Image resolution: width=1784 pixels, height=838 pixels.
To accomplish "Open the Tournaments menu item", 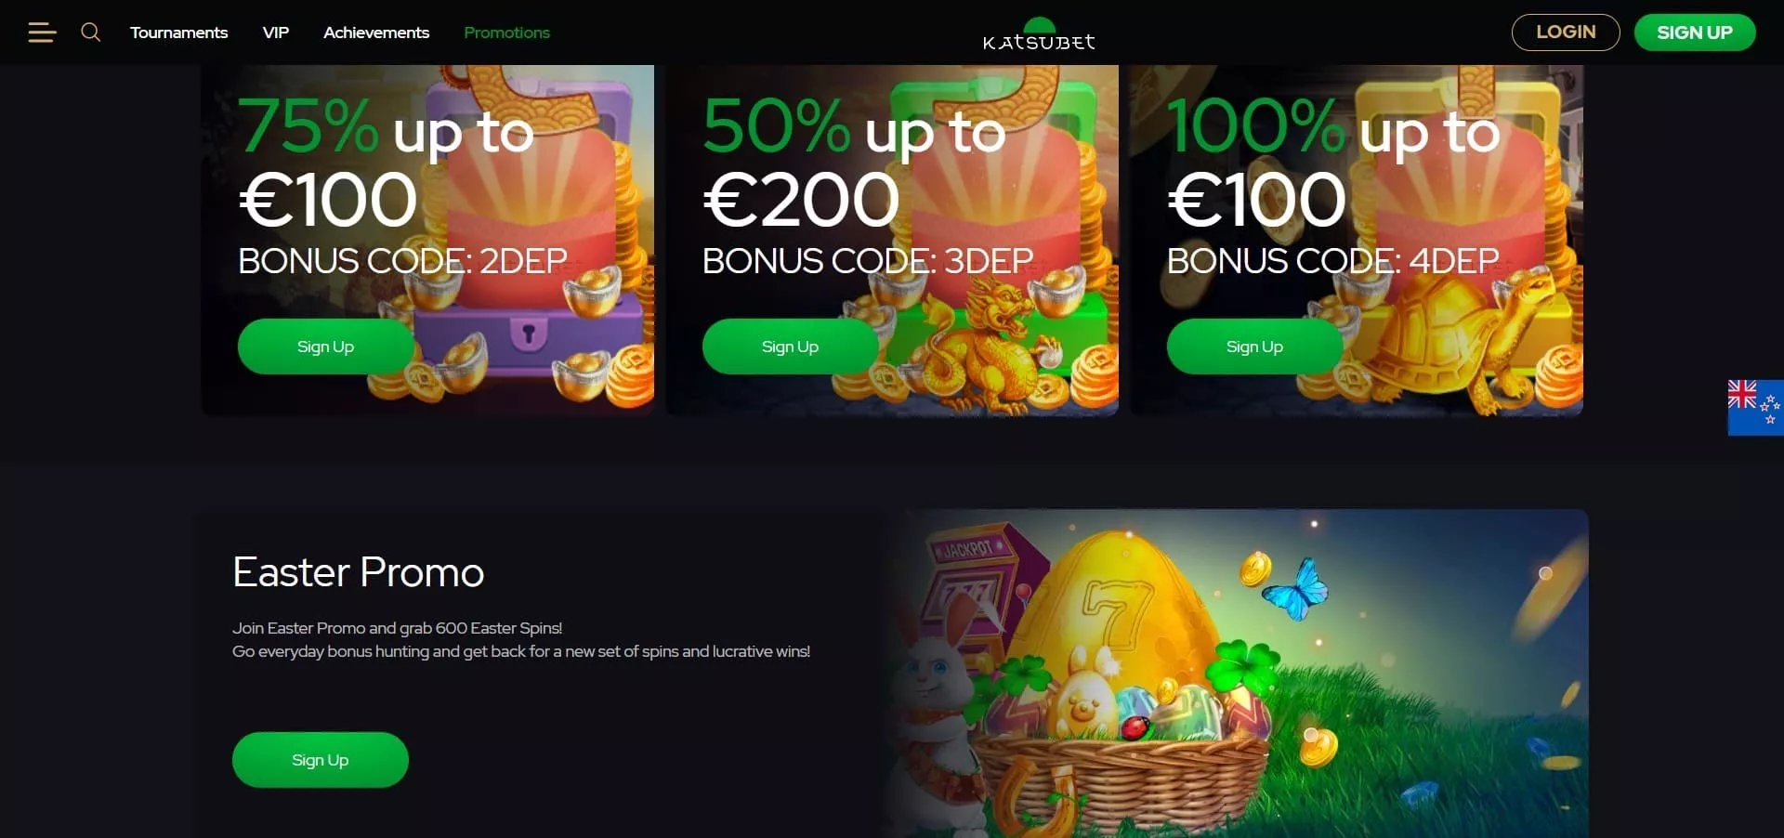I will [x=178, y=33].
